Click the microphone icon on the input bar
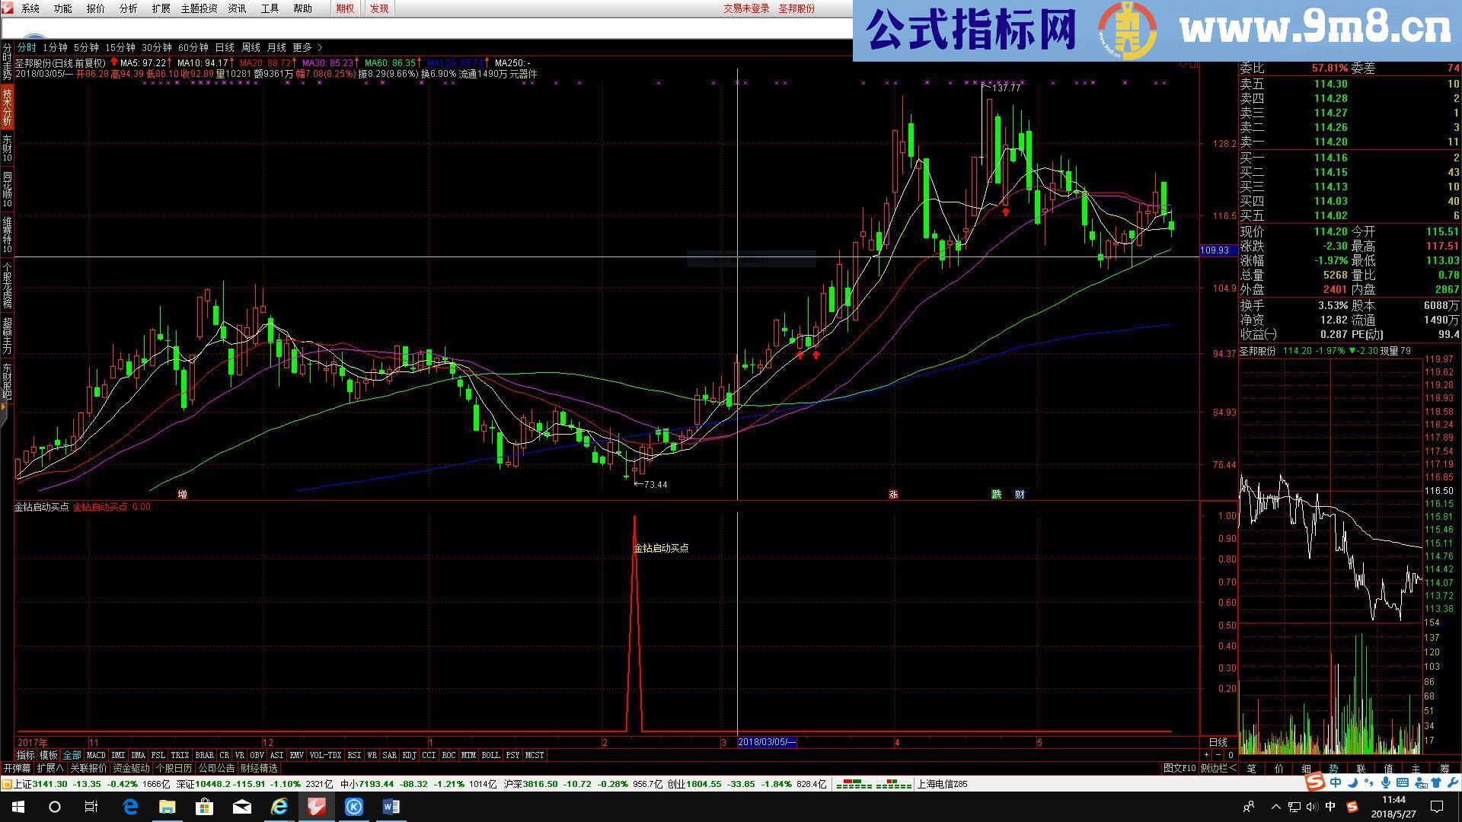 (1385, 783)
